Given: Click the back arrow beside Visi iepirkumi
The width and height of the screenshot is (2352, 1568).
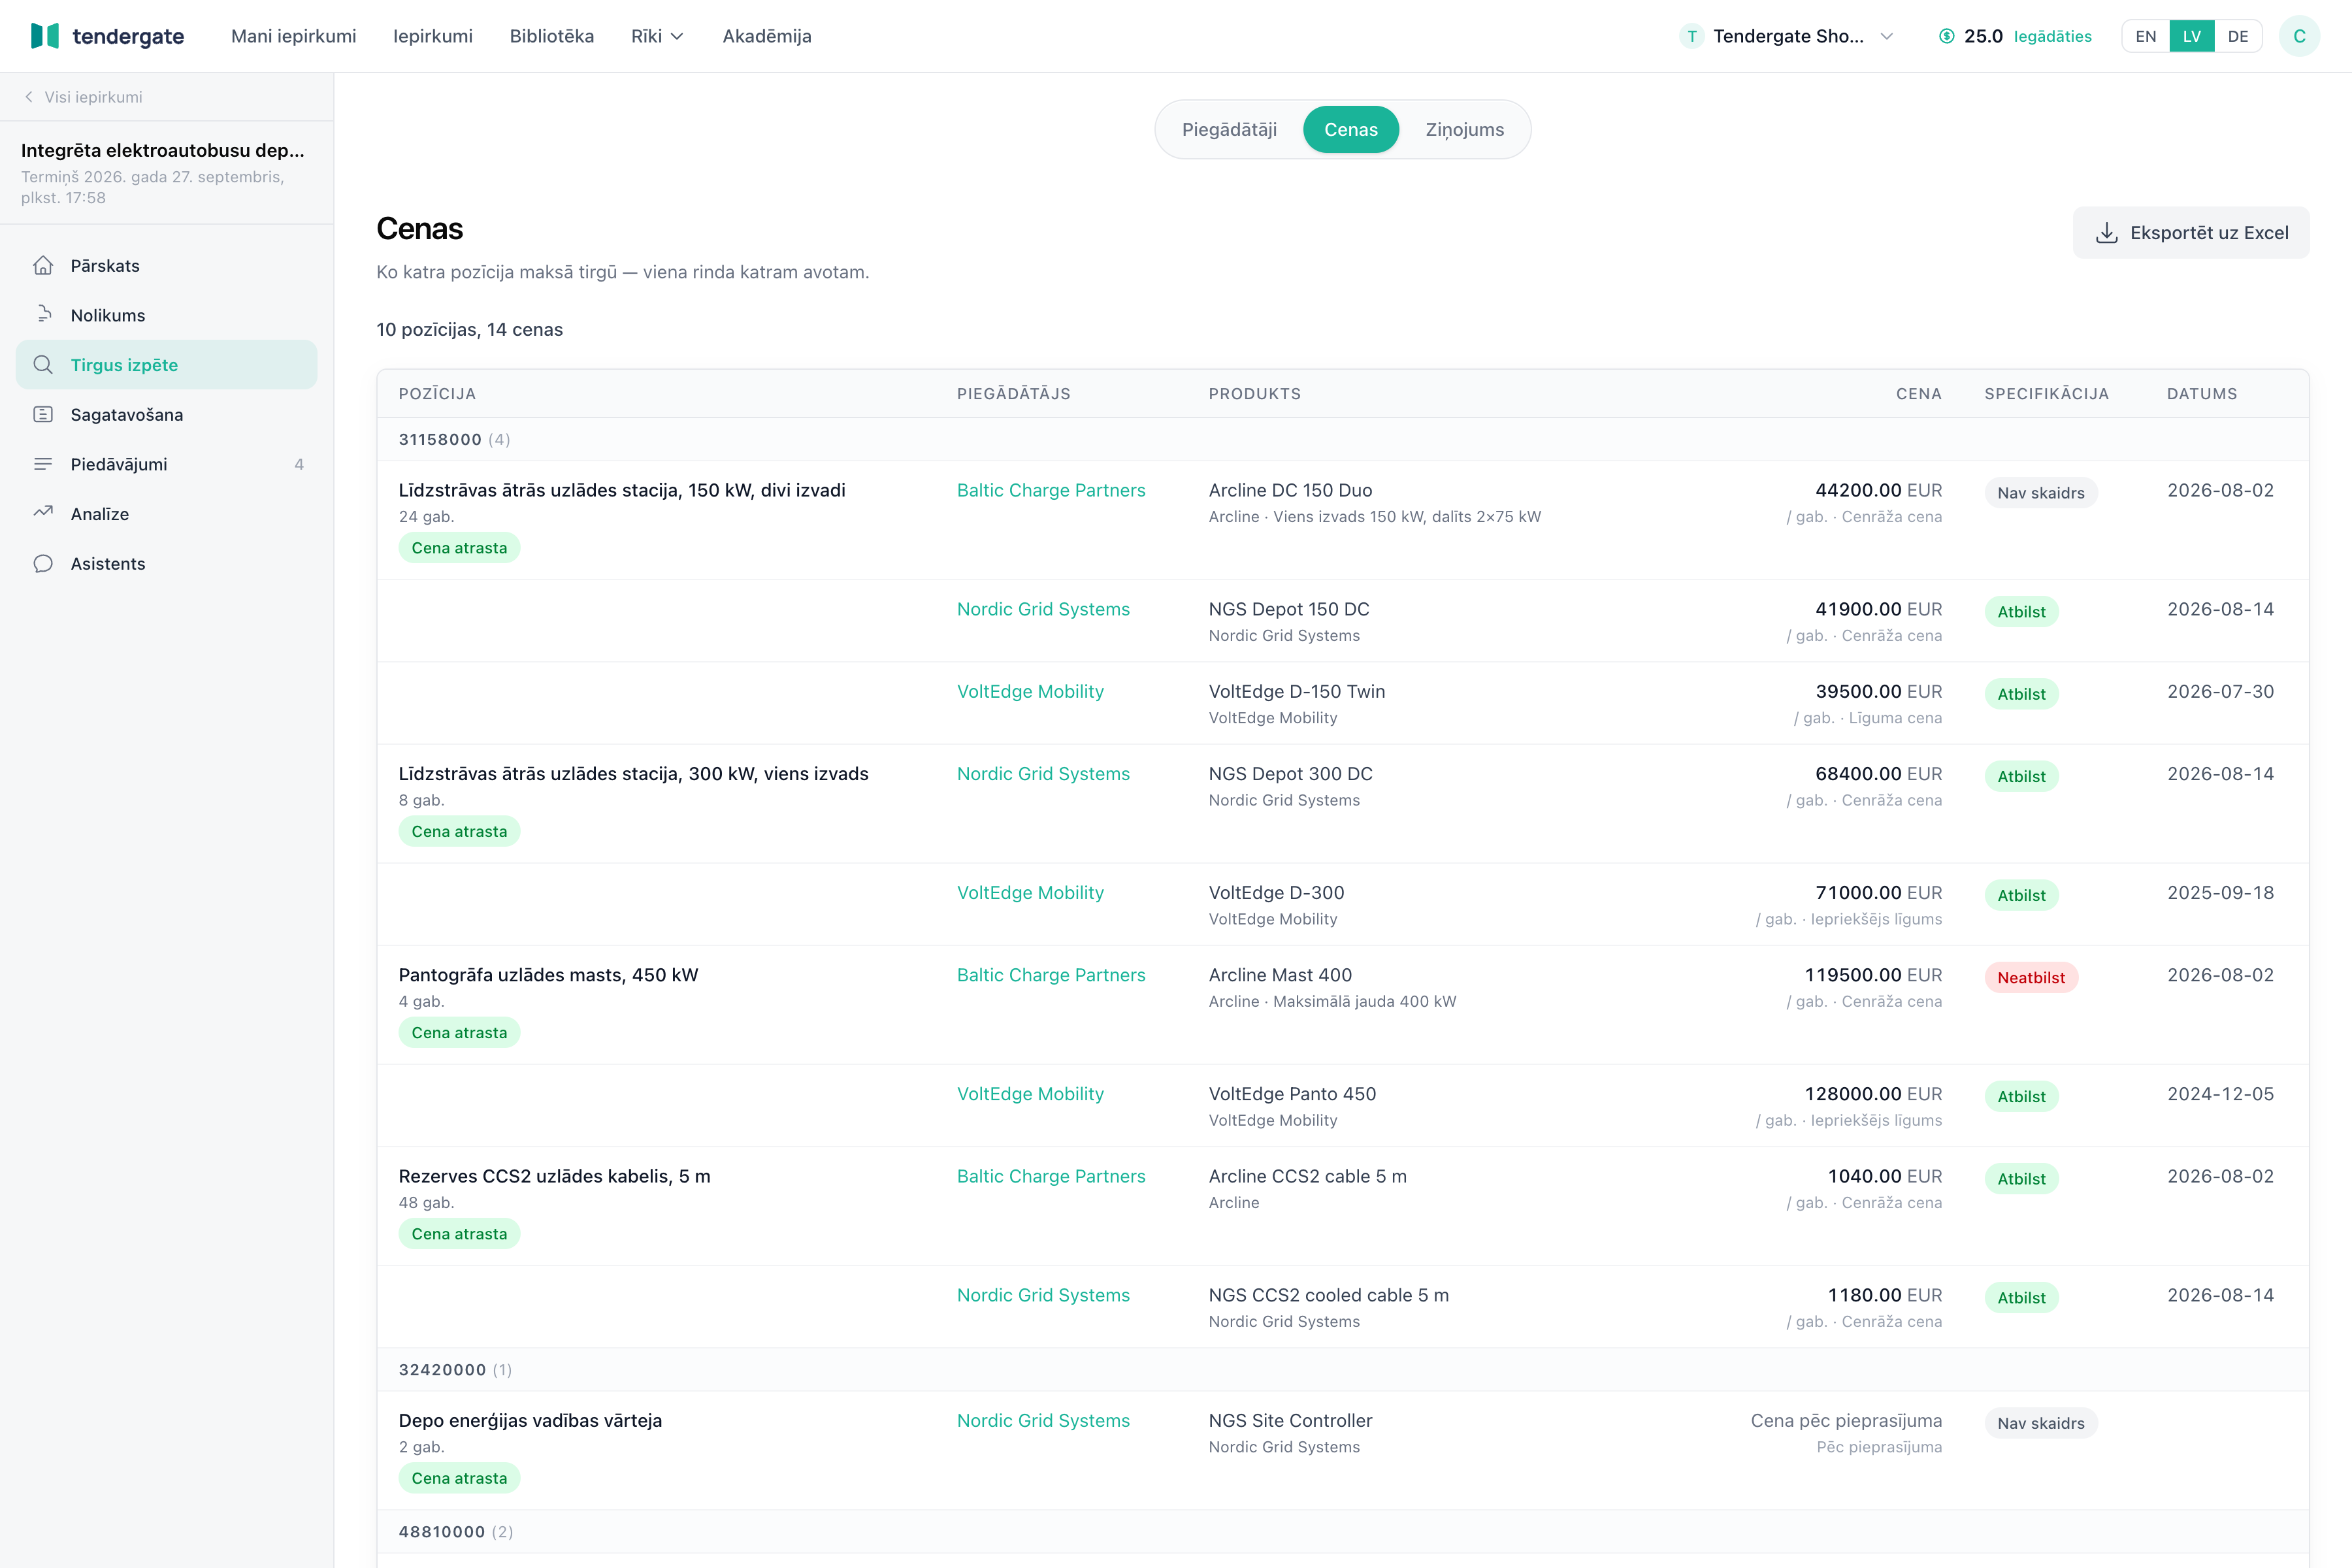Looking at the screenshot, I should tap(29, 97).
